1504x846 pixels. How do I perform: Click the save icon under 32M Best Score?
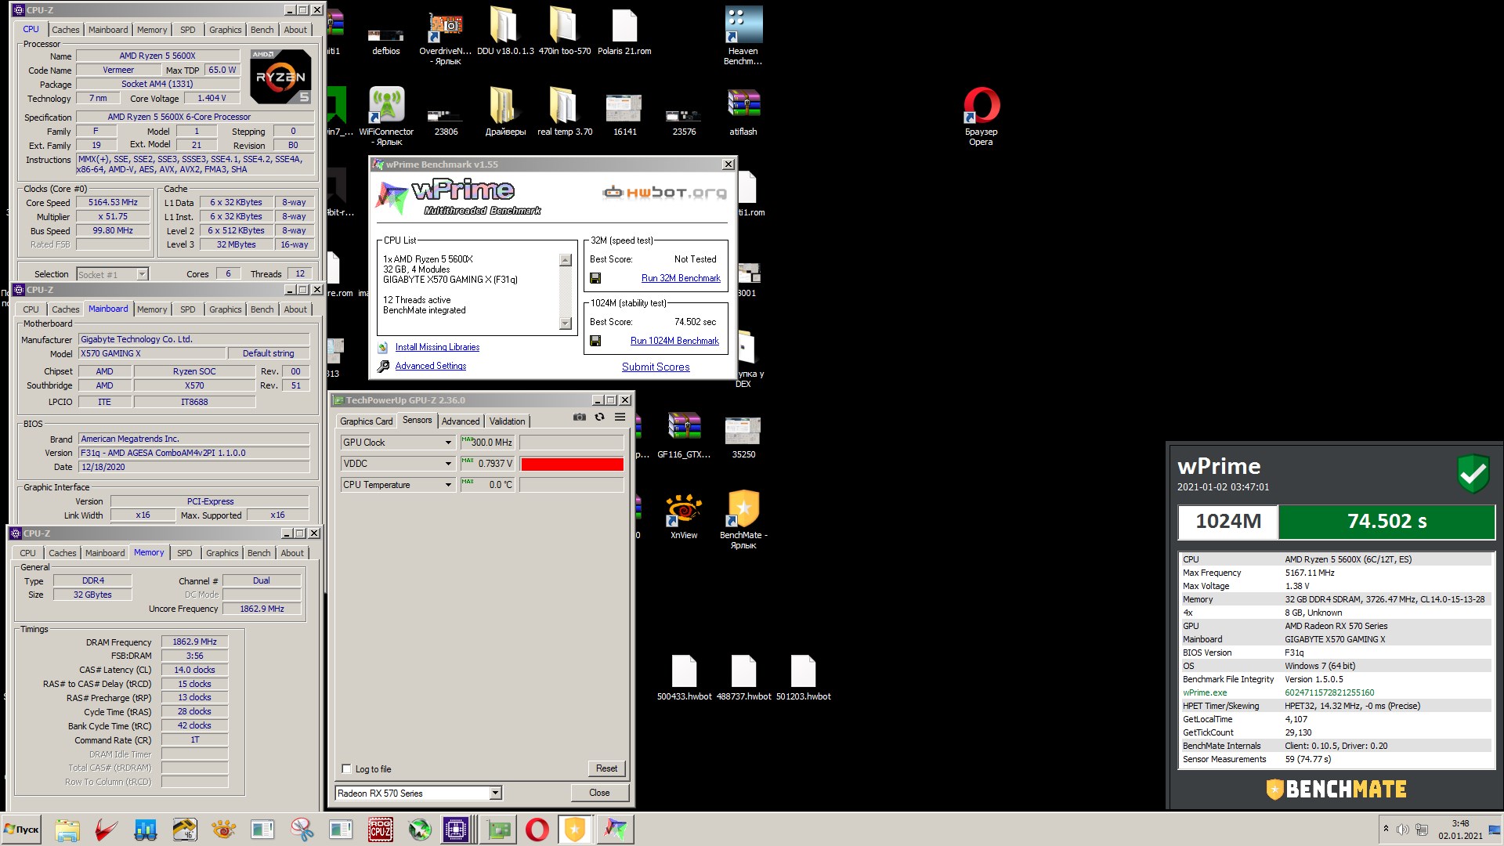[x=595, y=278]
